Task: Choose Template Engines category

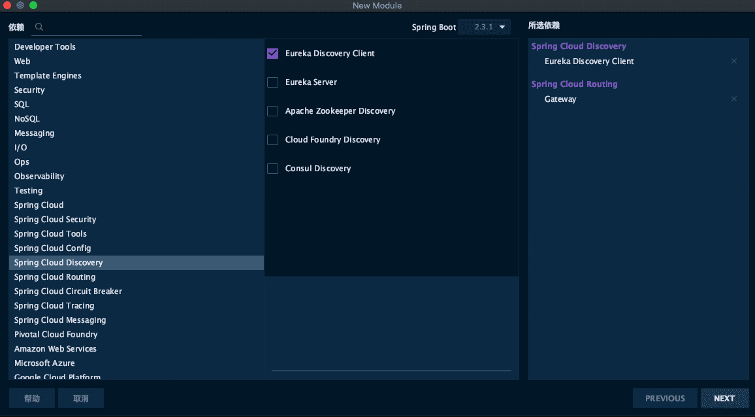Action: point(137,76)
